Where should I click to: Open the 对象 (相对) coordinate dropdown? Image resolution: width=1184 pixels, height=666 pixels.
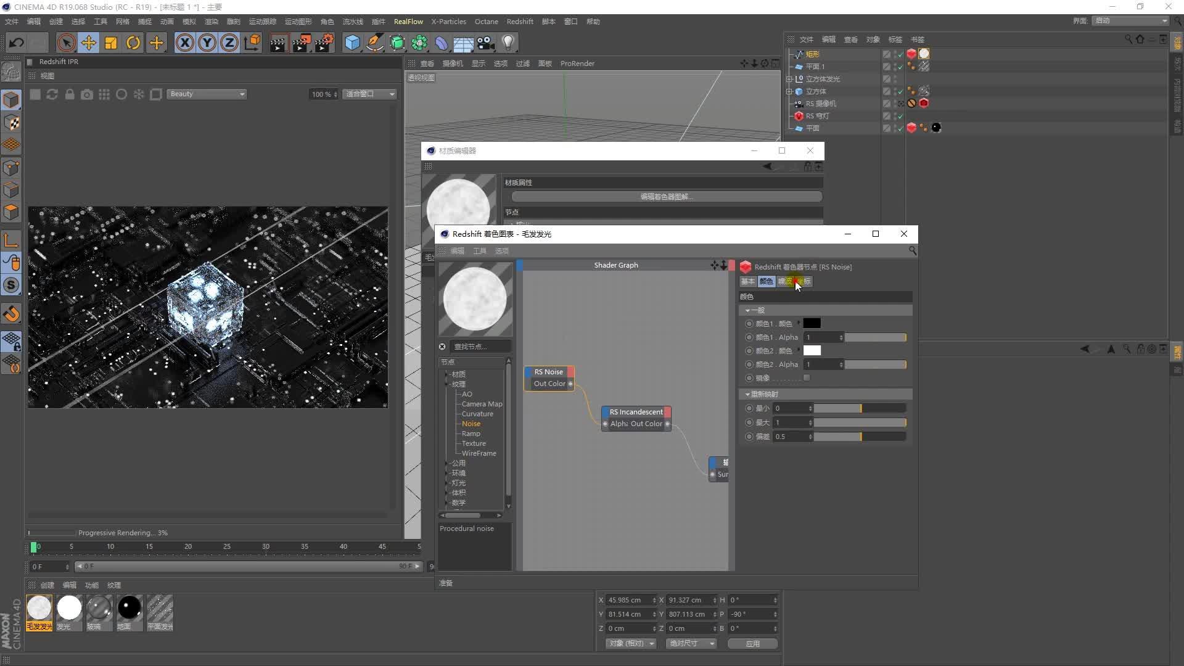[x=630, y=643]
